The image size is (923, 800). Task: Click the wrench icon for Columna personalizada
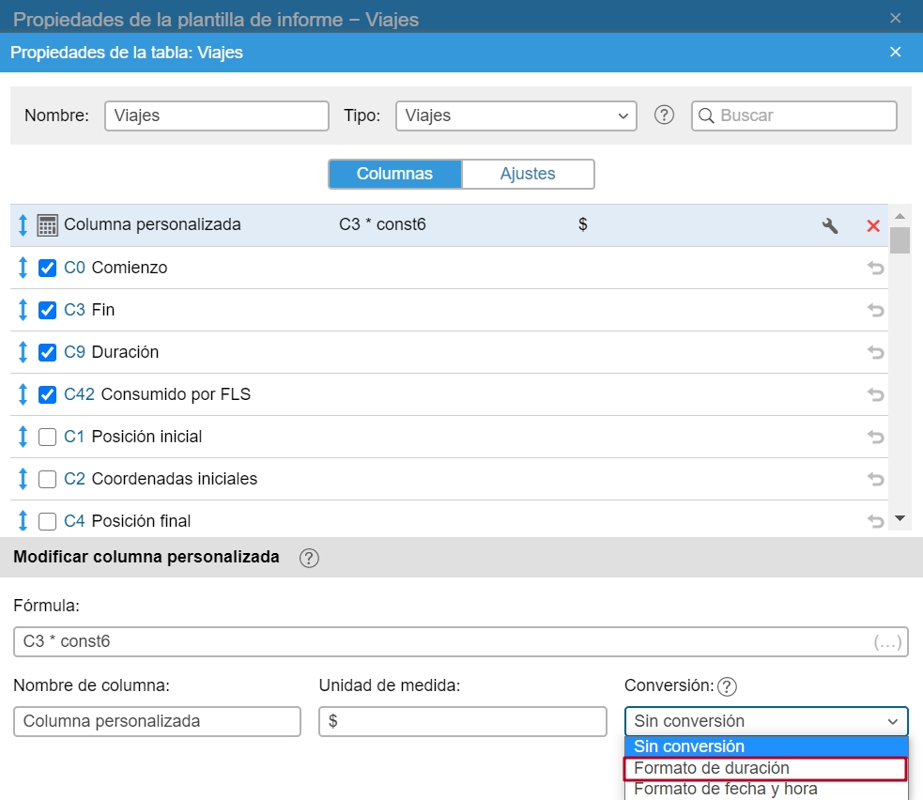coord(829,225)
